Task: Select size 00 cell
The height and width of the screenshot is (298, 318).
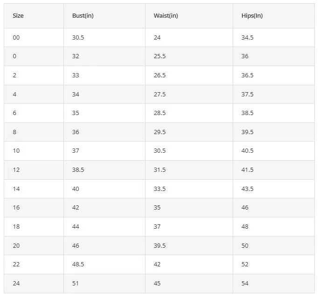Action: pos(16,37)
